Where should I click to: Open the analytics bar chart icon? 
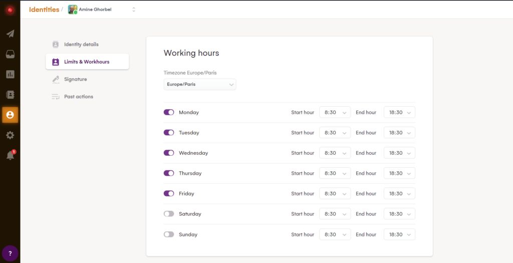click(10, 74)
